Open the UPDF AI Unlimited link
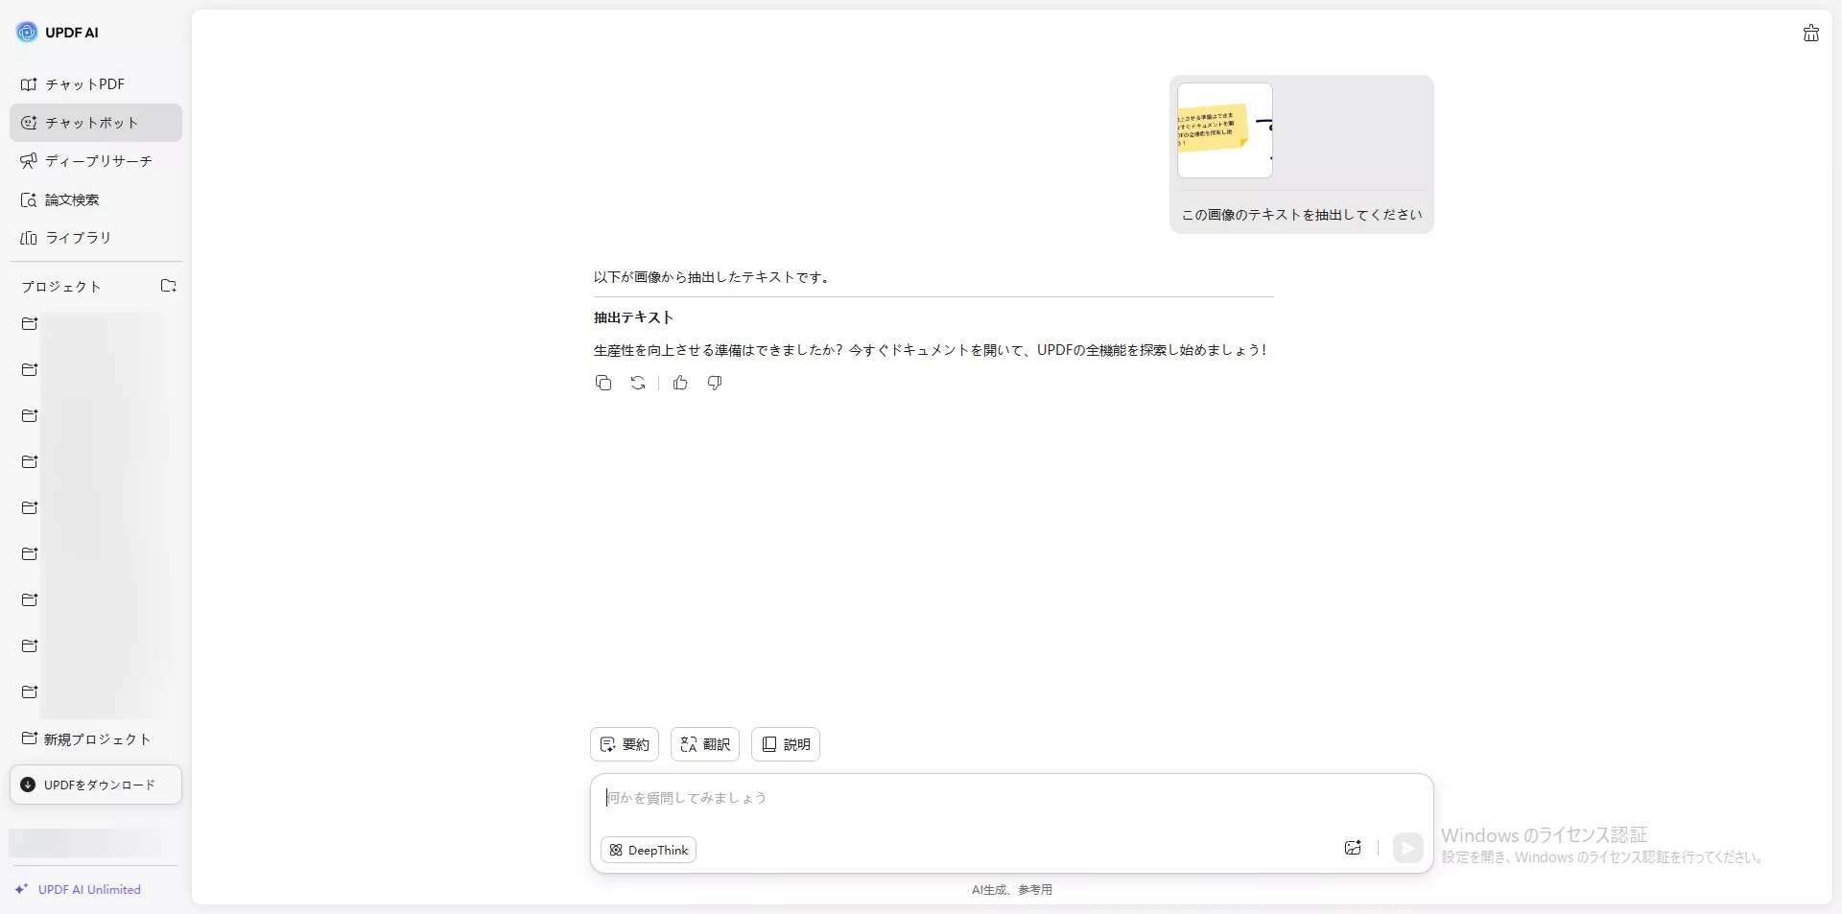This screenshot has height=914, width=1842. 78,890
